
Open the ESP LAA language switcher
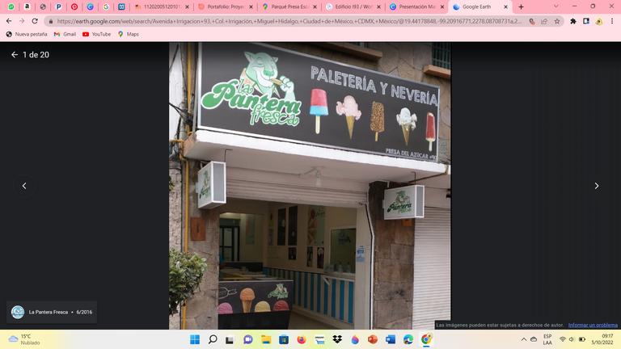coord(547,339)
